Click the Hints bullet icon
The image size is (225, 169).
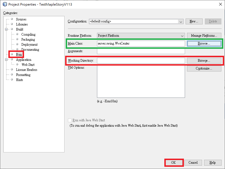click(12, 80)
